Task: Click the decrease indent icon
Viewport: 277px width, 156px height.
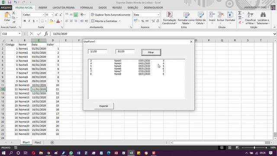Action: coord(82,21)
